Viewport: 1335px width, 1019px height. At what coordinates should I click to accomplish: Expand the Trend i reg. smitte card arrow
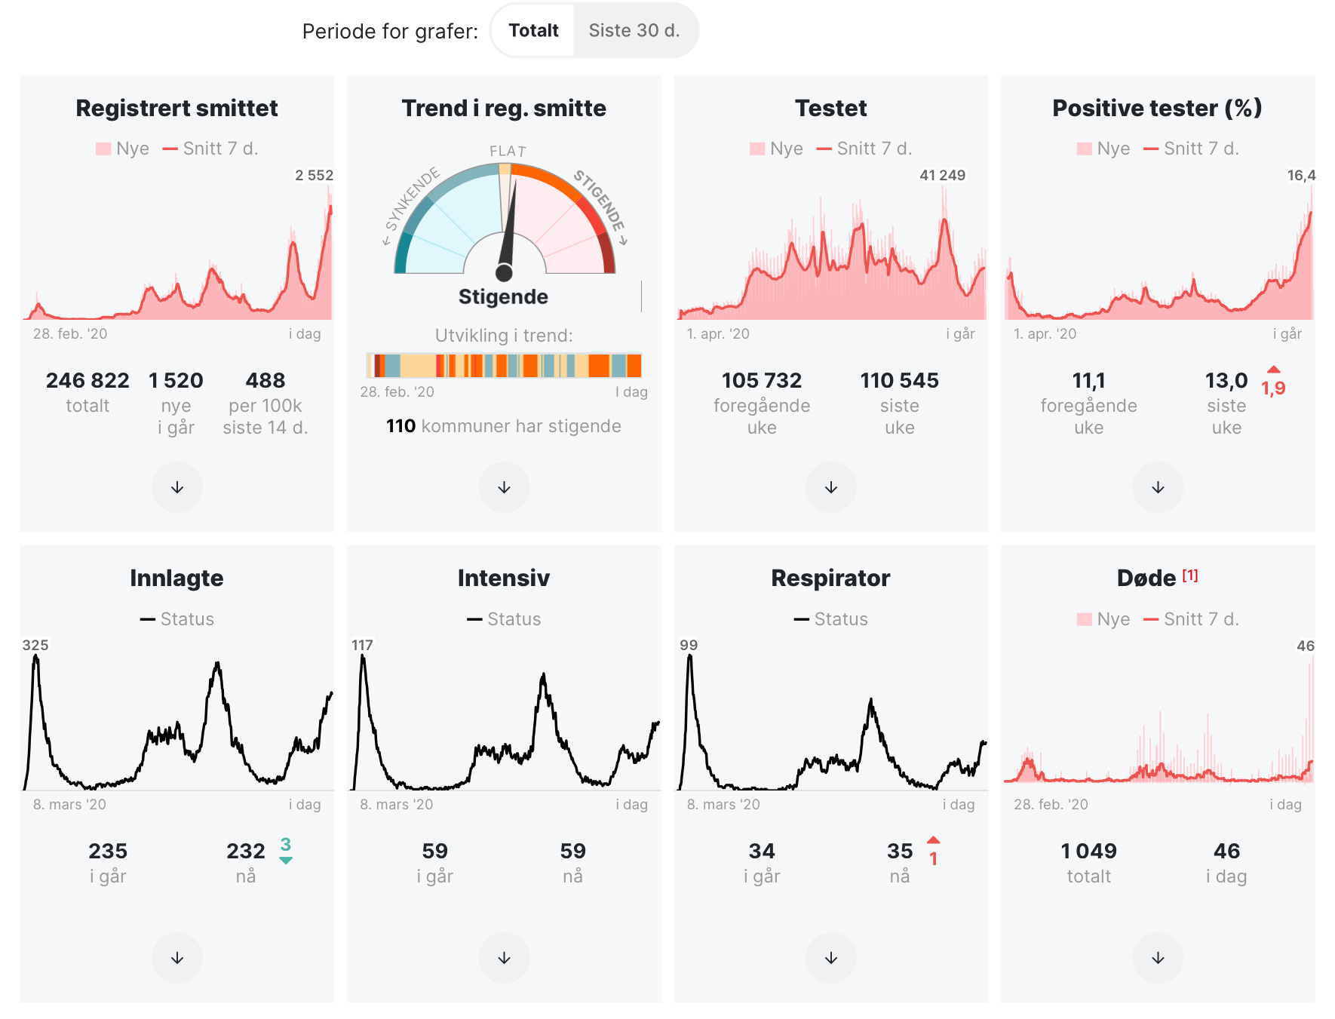coord(504,487)
